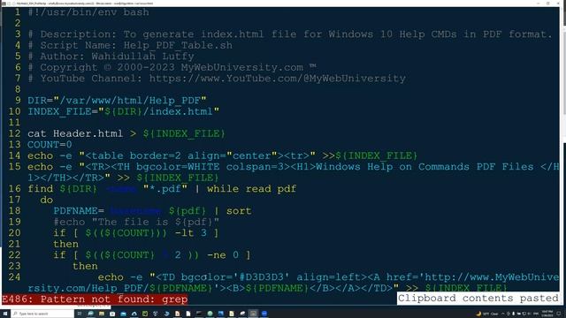Click the word 'sort' on line 18
The width and height of the screenshot is (566, 318).
pos(239,210)
